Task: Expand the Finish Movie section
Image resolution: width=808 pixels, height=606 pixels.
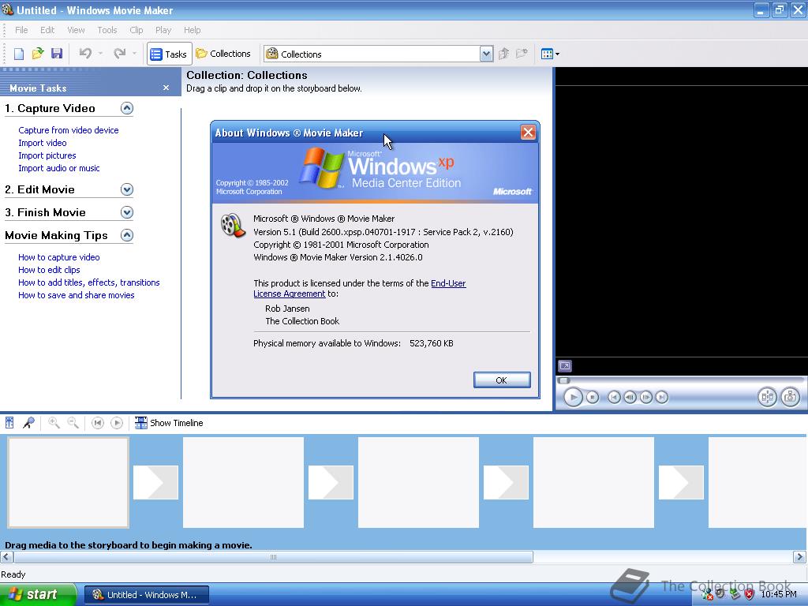Action: (127, 212)
